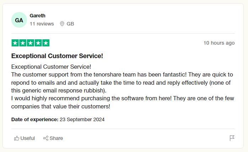Click the thumbs-up Useful icon
This screenshot has height=152, width=248.
(x=16, y=138)
